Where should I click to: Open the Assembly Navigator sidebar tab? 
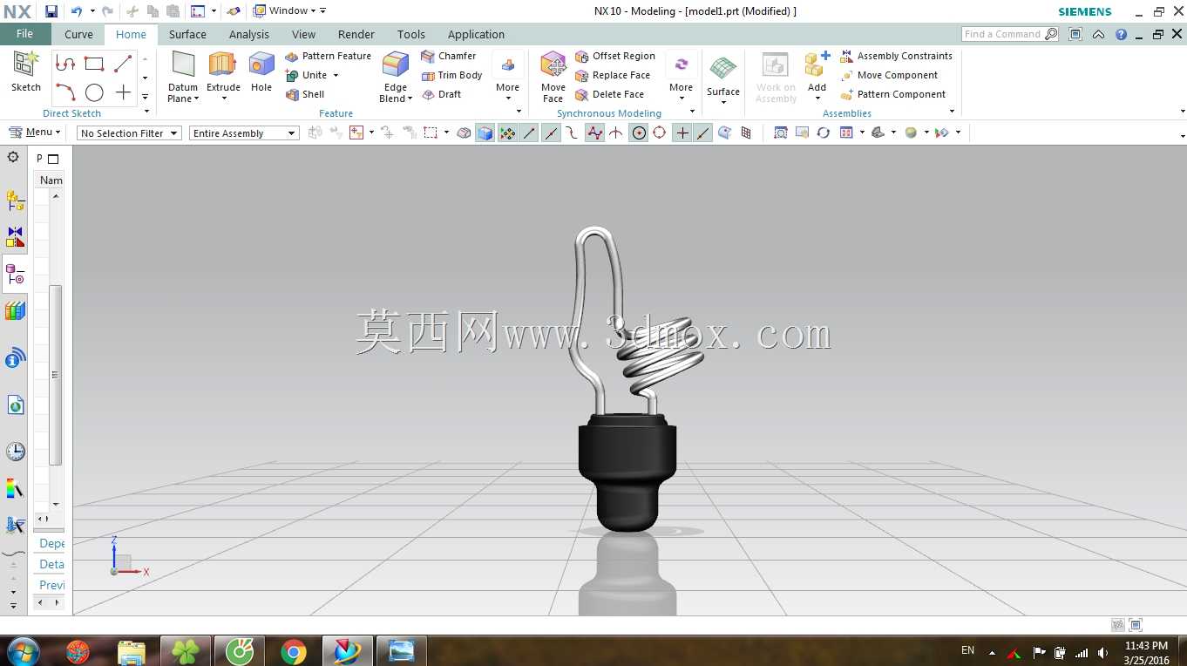(x=15, y=201)
